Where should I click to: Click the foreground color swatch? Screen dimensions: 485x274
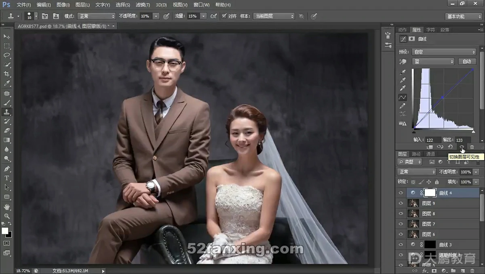5,231
